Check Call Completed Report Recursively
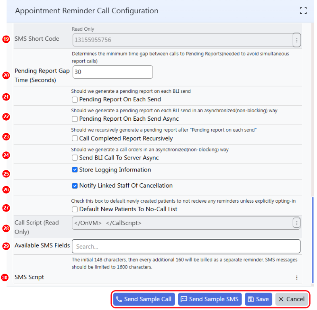317x310 pixels. pyautogui.click(x=75, y=138)
